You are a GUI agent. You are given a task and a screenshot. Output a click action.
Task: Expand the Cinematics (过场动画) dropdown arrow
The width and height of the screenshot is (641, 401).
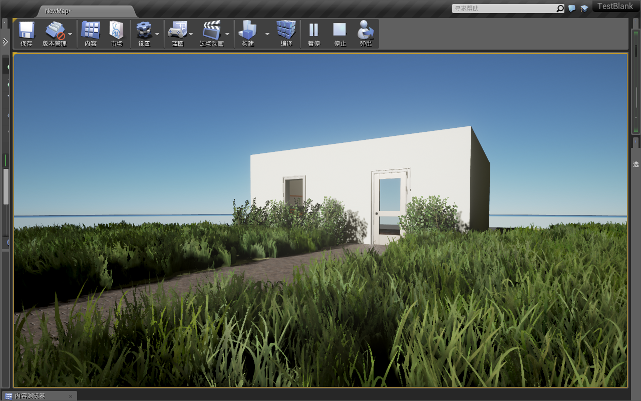[x=227, y=34]
